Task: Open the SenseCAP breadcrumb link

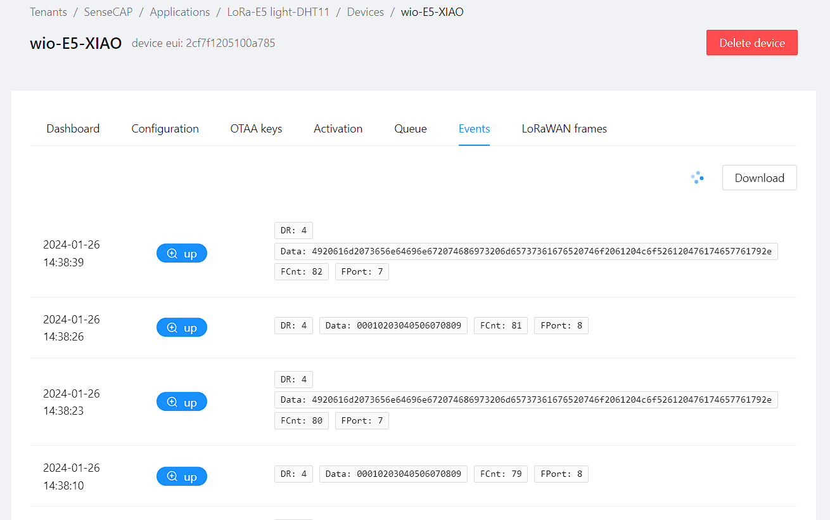Action: point(108,12)
